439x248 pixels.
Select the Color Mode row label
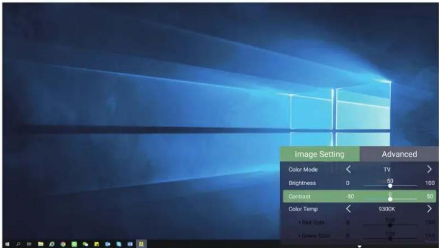[303, 169]
